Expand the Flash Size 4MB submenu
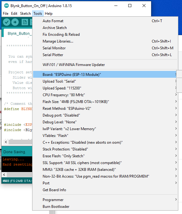 pos(105,102)
